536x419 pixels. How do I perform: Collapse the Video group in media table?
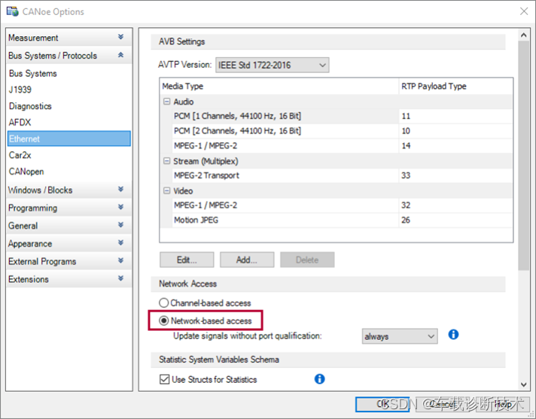pos(166,190)
